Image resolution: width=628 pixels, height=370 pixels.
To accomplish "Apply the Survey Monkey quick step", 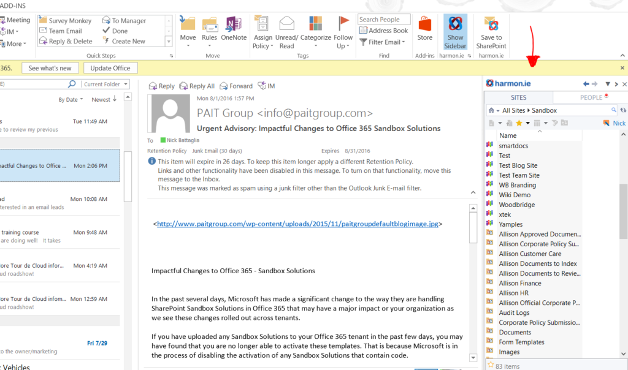I will pos(65,20).
